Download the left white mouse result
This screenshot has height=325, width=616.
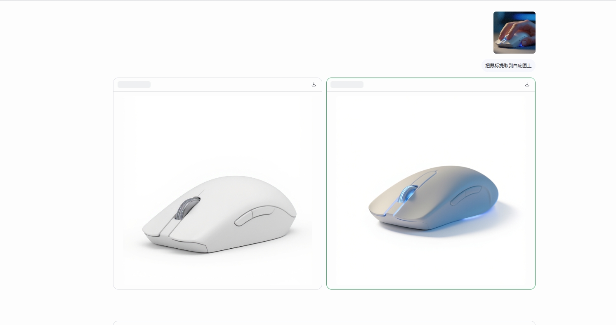pyautogui.click(x=314, y=84)
